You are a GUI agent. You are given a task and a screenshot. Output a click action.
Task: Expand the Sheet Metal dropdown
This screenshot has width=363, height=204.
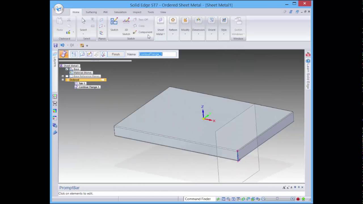[x=164, y=34]
